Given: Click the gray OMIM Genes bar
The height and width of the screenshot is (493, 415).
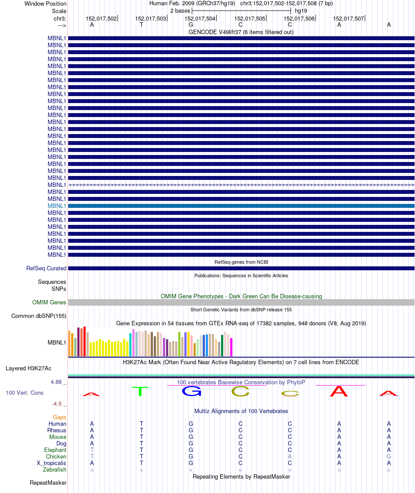Looking at the screenshot, I should (x=241, y=302).
